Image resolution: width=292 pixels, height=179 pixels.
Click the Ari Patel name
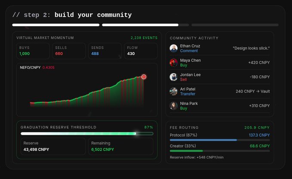coord(187,89)
